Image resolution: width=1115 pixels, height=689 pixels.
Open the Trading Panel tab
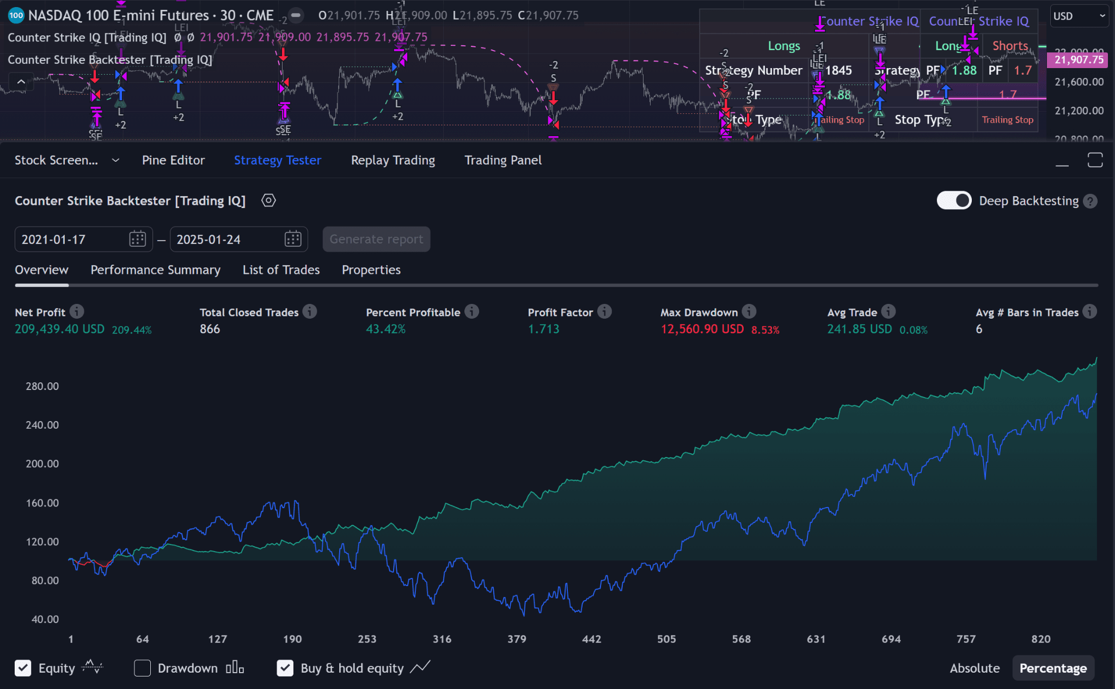(x=503, y=160)
